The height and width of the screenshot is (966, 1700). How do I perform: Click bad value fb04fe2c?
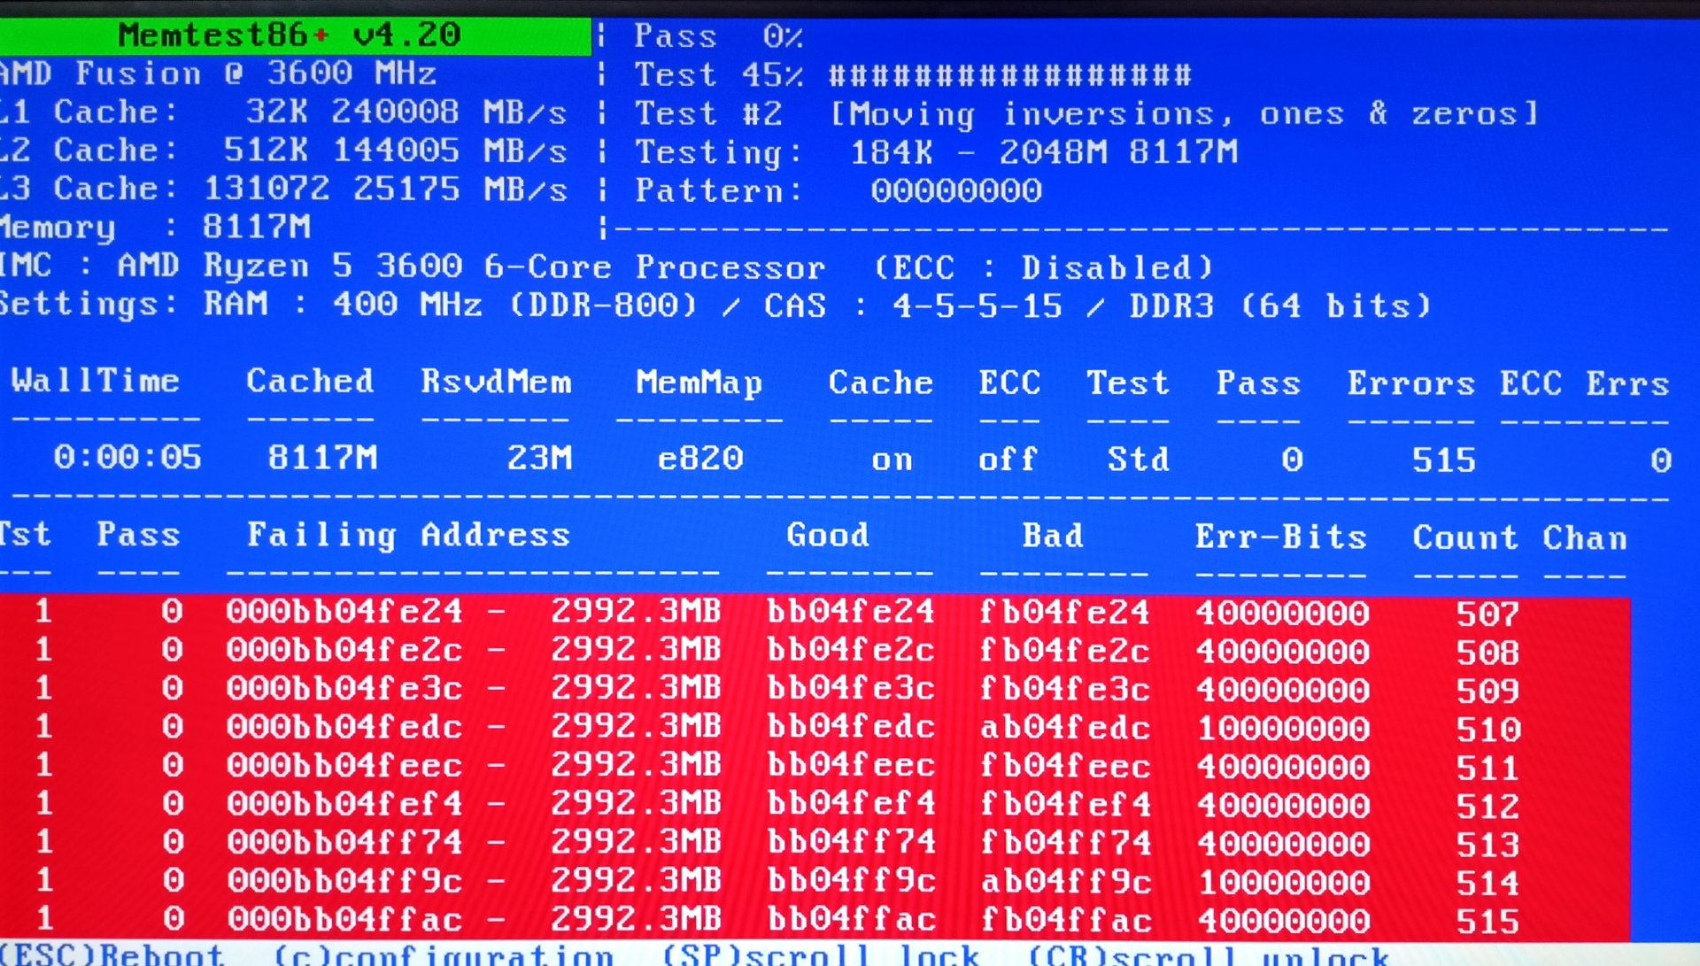click(x=1065, y=651)
